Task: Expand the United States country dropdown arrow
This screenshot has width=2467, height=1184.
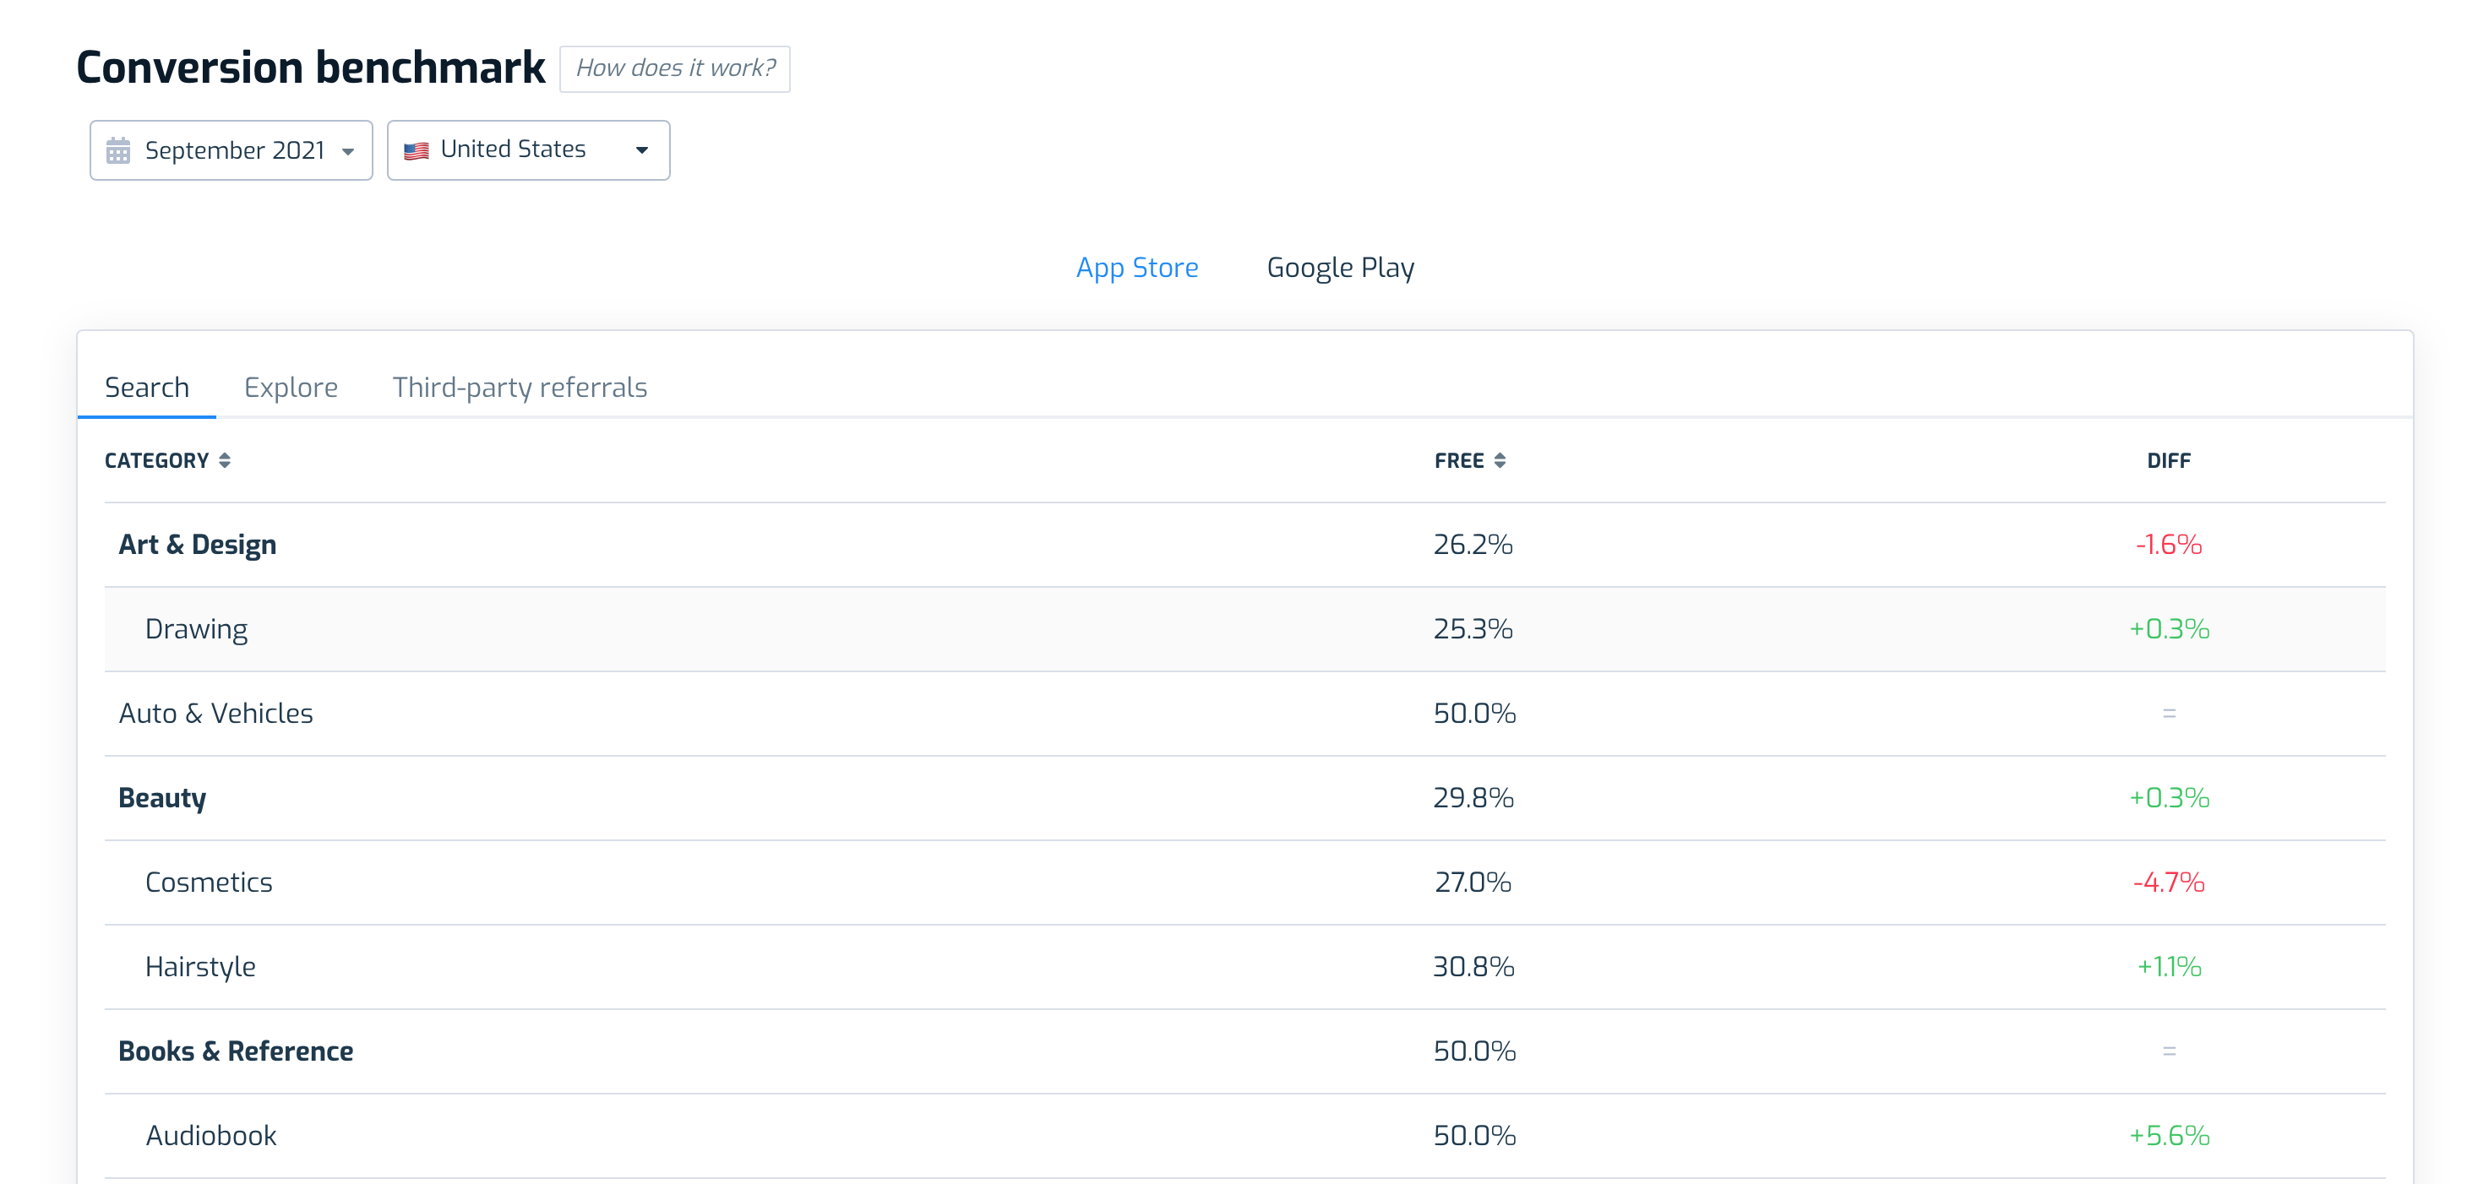Action: tap(641, 150)
